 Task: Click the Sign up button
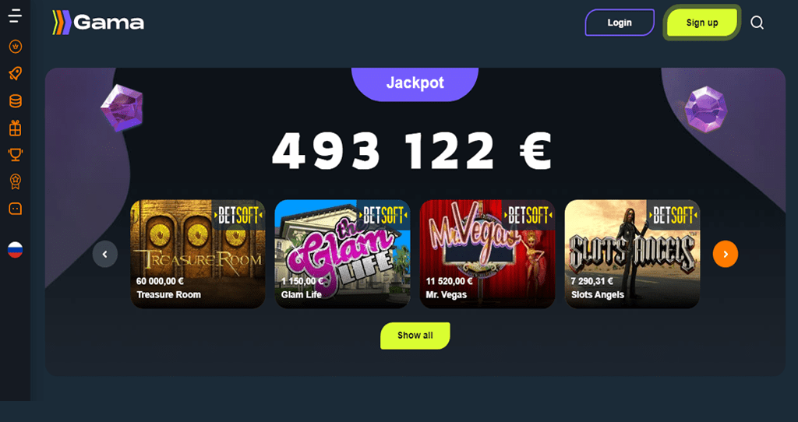point(702,23)
